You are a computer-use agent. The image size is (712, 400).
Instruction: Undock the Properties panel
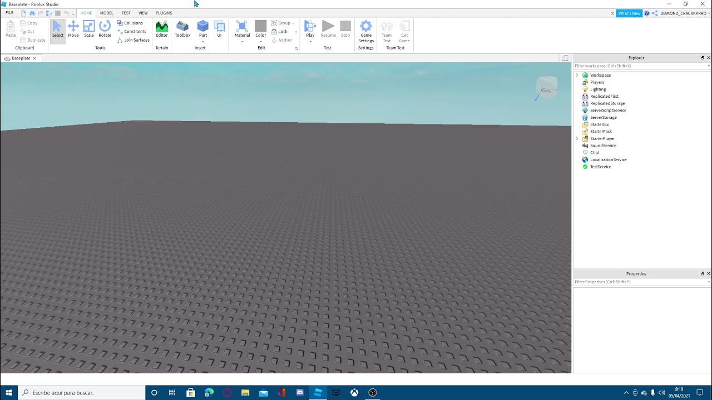tap(703, 273)
